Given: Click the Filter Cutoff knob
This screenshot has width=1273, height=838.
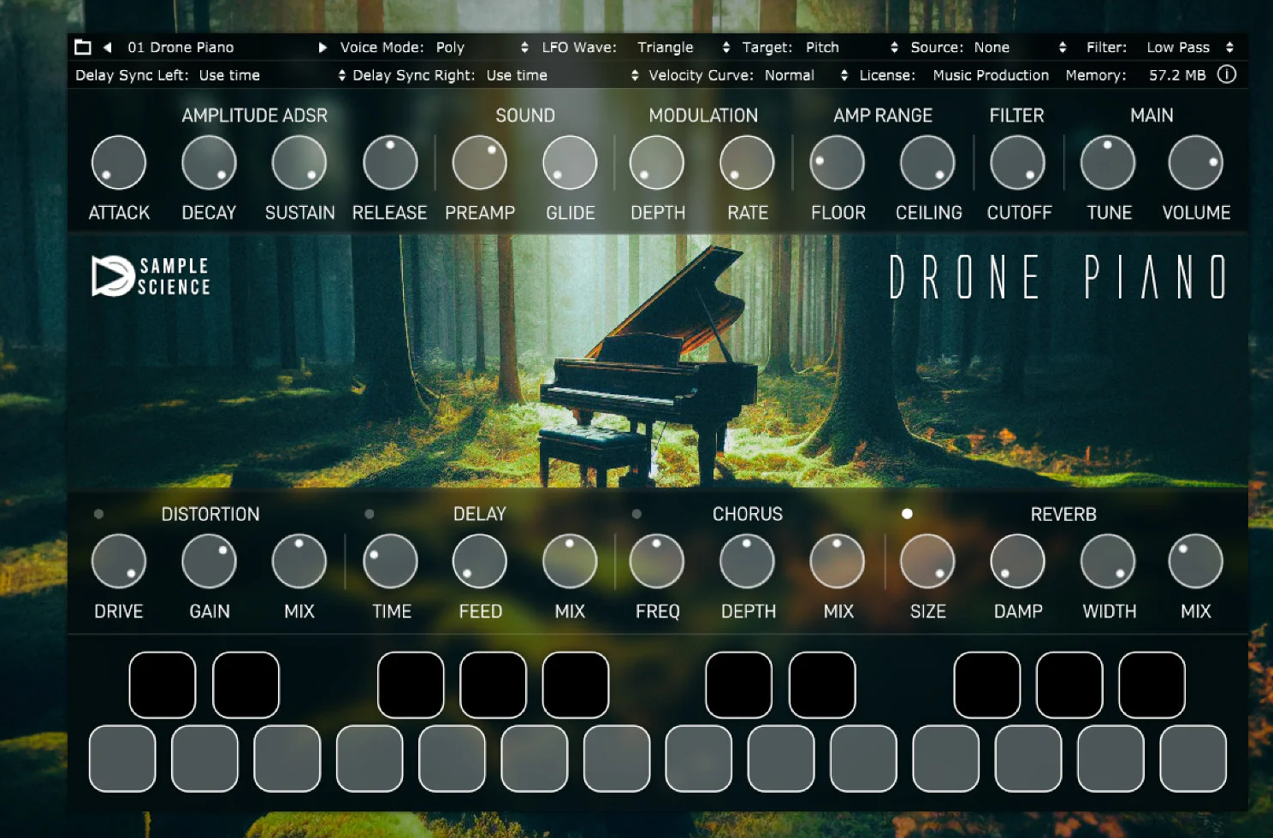Looking at the screenshot, I should pos(1017,162).
